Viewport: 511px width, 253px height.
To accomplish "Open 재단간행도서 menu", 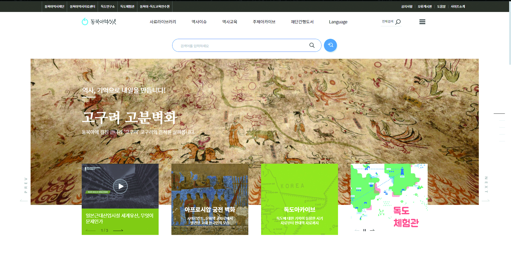I will point(302,22).
